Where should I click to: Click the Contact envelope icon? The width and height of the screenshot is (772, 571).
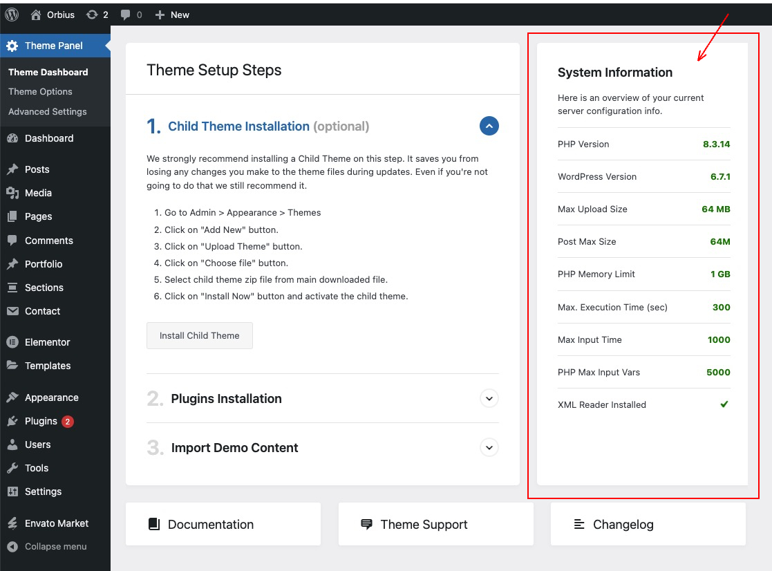click(x=12, y=311)
